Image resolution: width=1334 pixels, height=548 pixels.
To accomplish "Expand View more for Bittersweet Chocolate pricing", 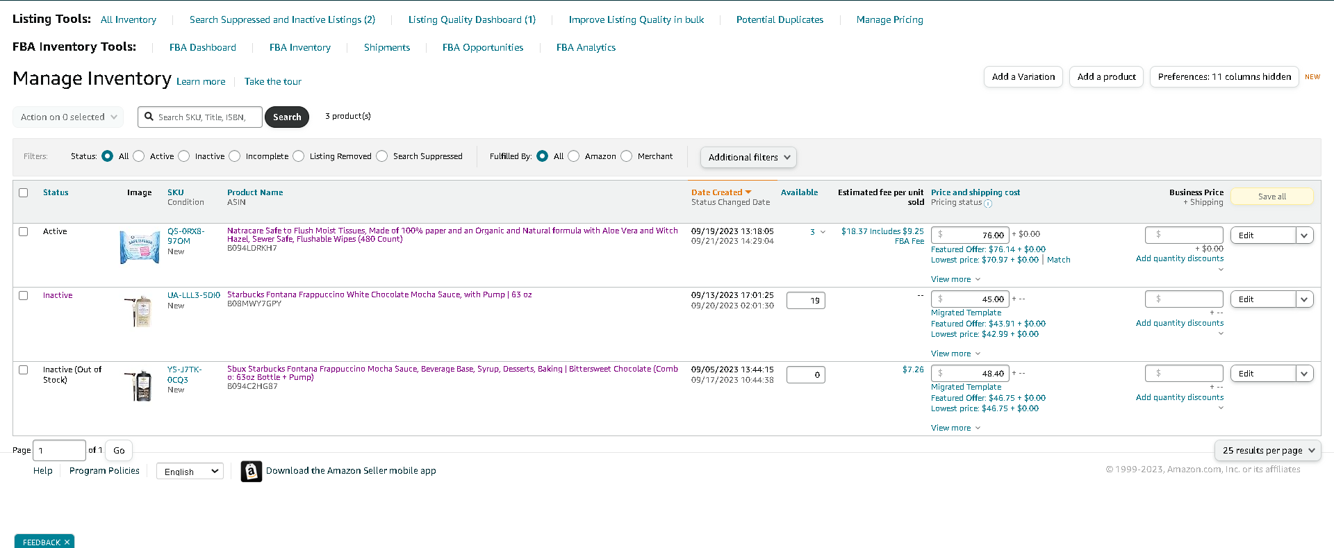I will click(955, 428).
